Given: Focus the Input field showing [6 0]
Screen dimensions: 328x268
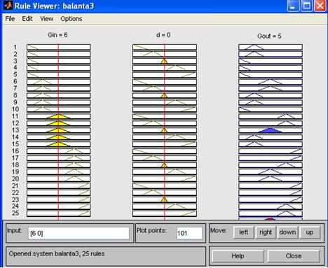Looking at the screenshot, I should pyautogui.click(x=78, y=233).
